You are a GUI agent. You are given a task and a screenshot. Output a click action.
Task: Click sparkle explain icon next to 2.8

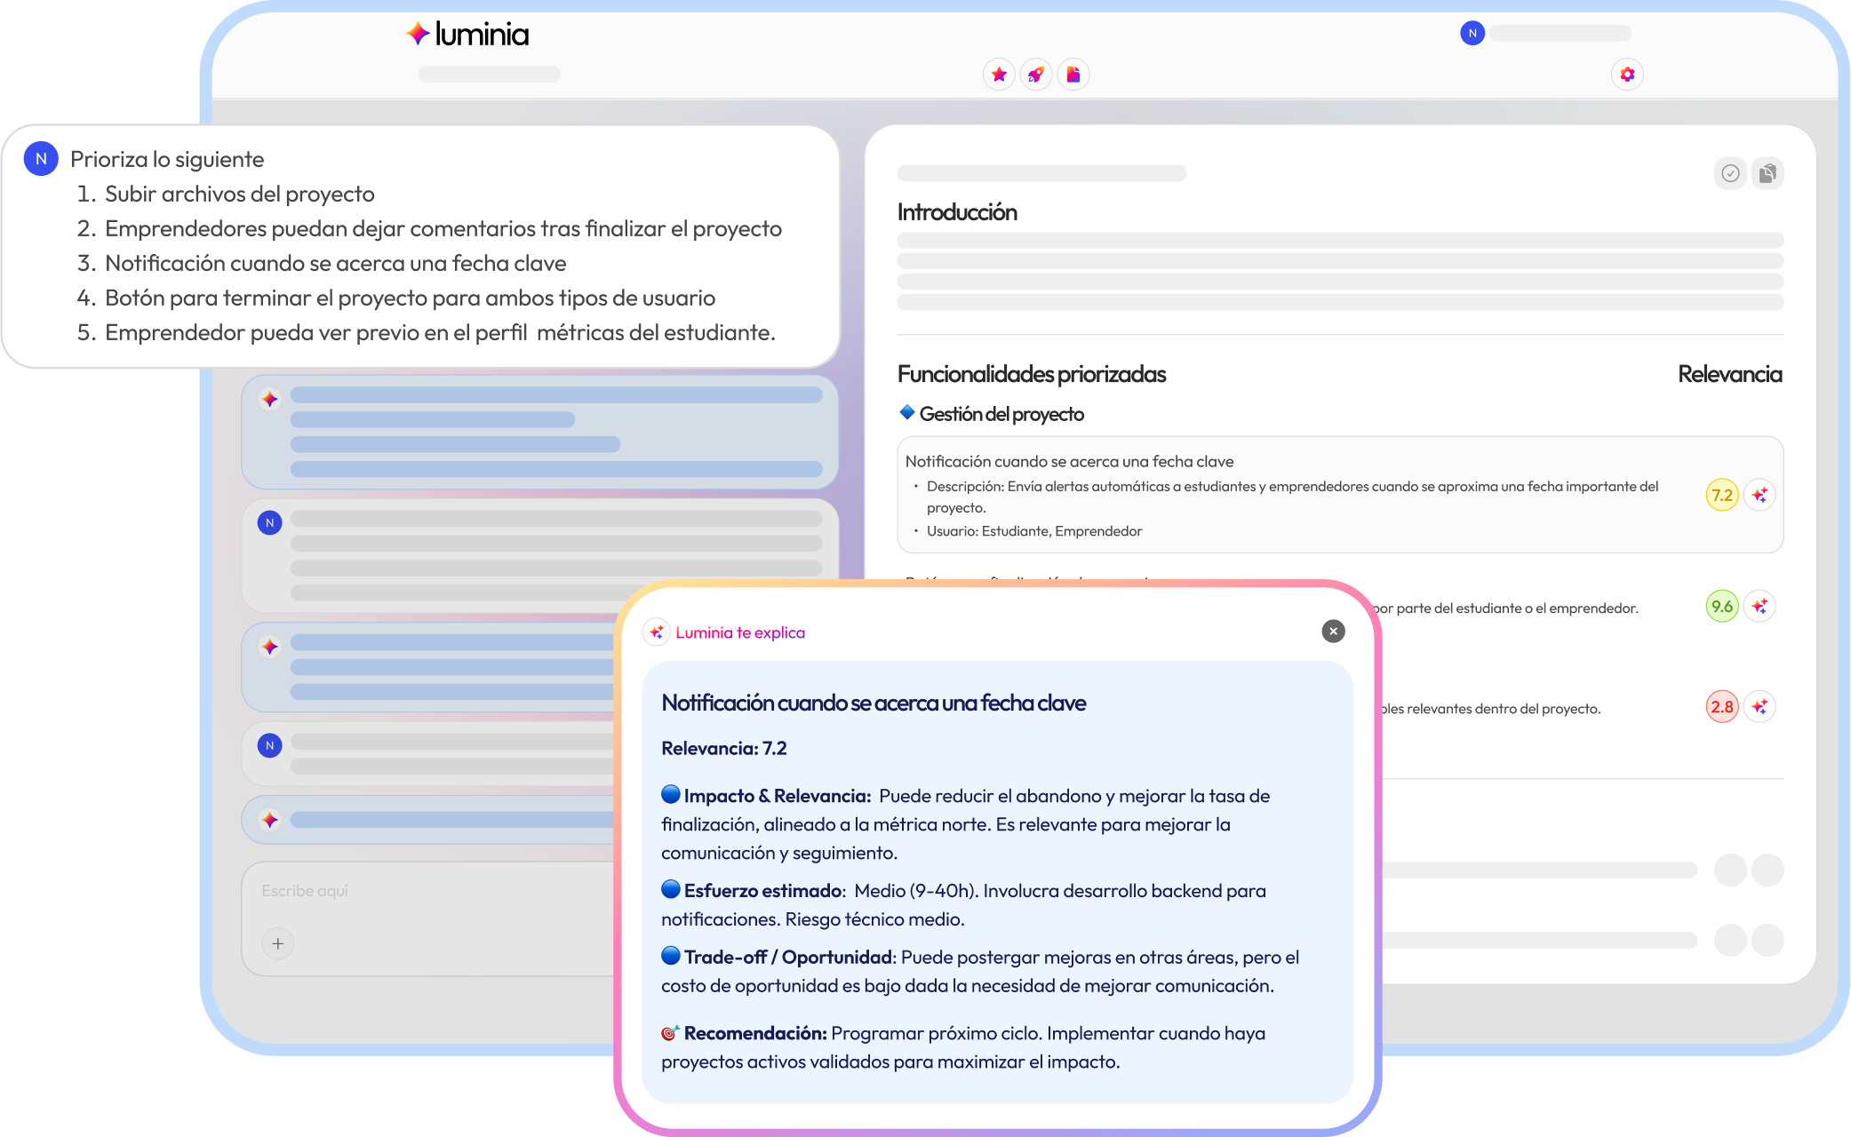1759,706
